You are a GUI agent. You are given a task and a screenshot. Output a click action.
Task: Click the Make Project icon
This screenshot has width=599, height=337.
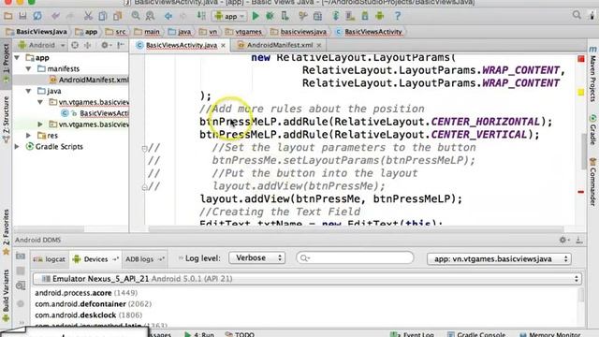pyautogui.click(x=201, y=16)
